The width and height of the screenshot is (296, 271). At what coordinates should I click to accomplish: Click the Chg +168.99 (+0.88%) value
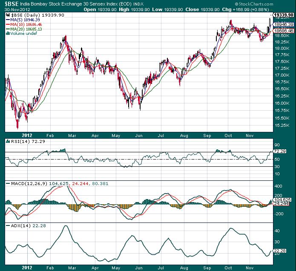click(245, 9)
